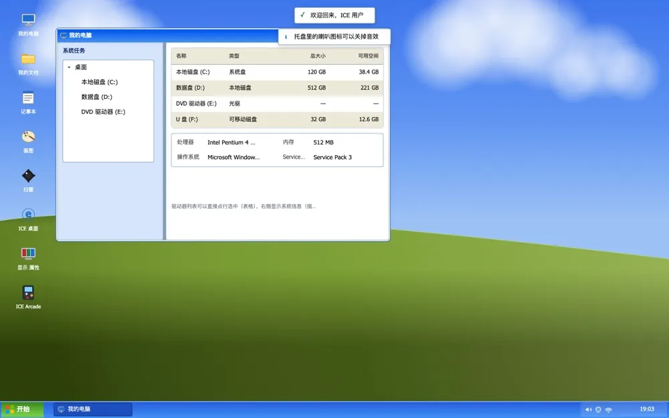Click the 120 GB size cell
The height and width of the screenshot is (418, 669).
[316, 72]
